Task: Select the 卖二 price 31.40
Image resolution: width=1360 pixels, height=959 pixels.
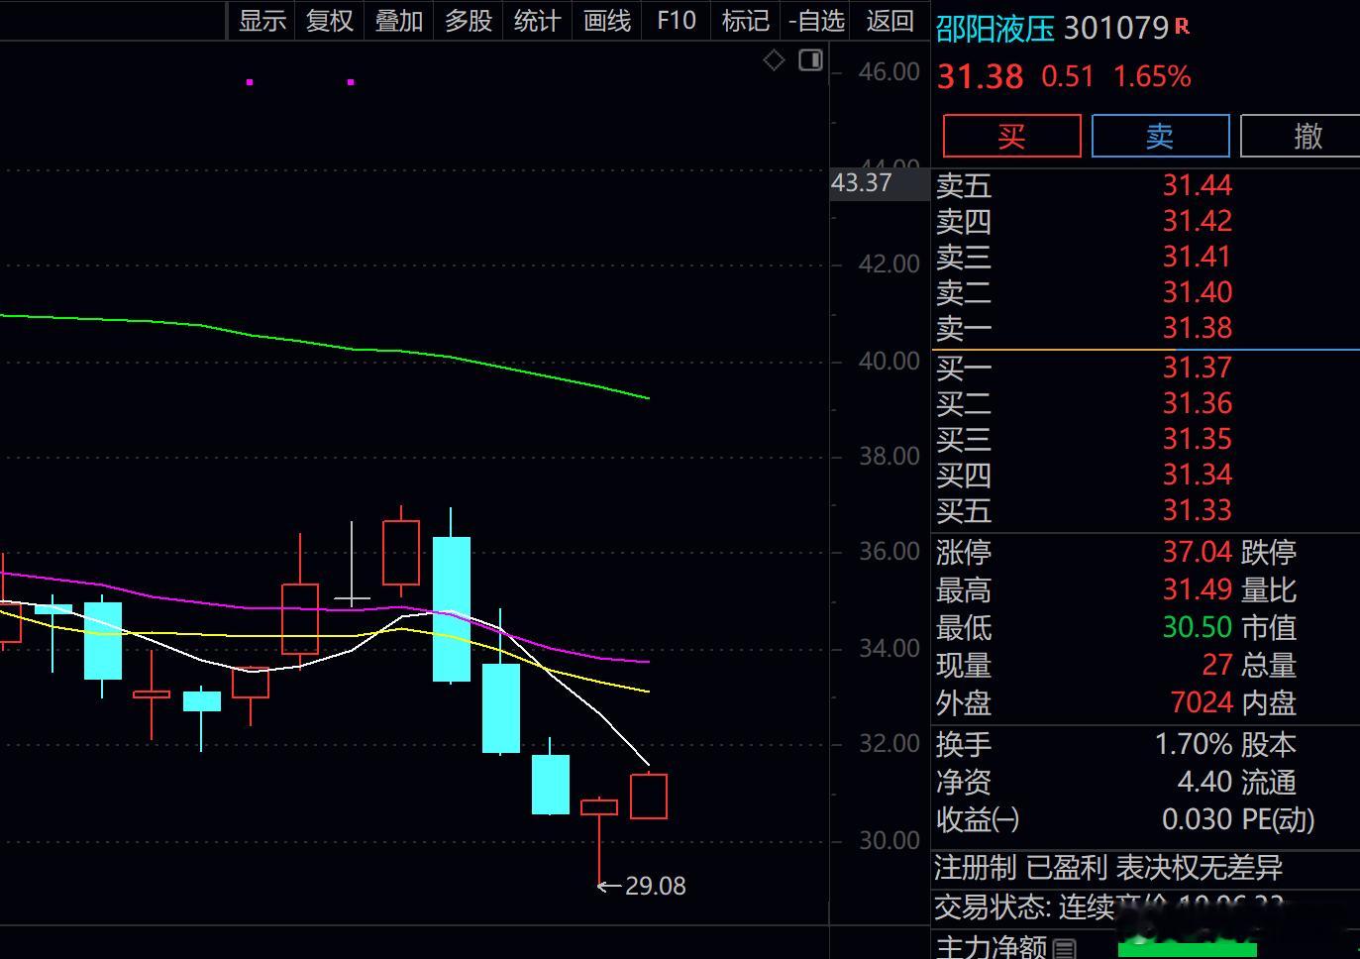Action: (x=1197, y=292)
